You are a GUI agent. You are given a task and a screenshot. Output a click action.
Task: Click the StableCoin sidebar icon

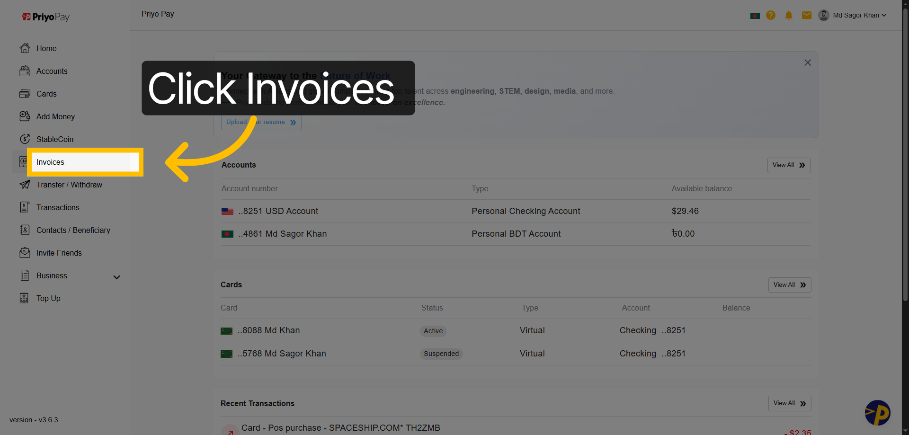coord(25,139)
